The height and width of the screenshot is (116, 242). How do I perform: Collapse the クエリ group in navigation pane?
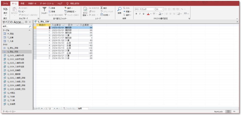click(29, 44)
